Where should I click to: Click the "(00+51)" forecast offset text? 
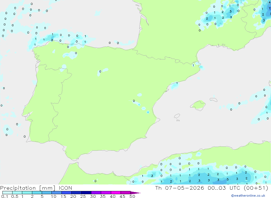(256, 188)
